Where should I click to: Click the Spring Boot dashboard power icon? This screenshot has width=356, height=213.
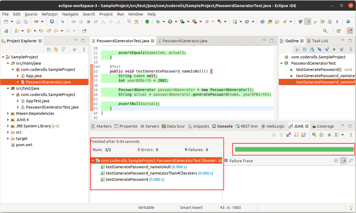pyautogui.click(x=147, y=22)
